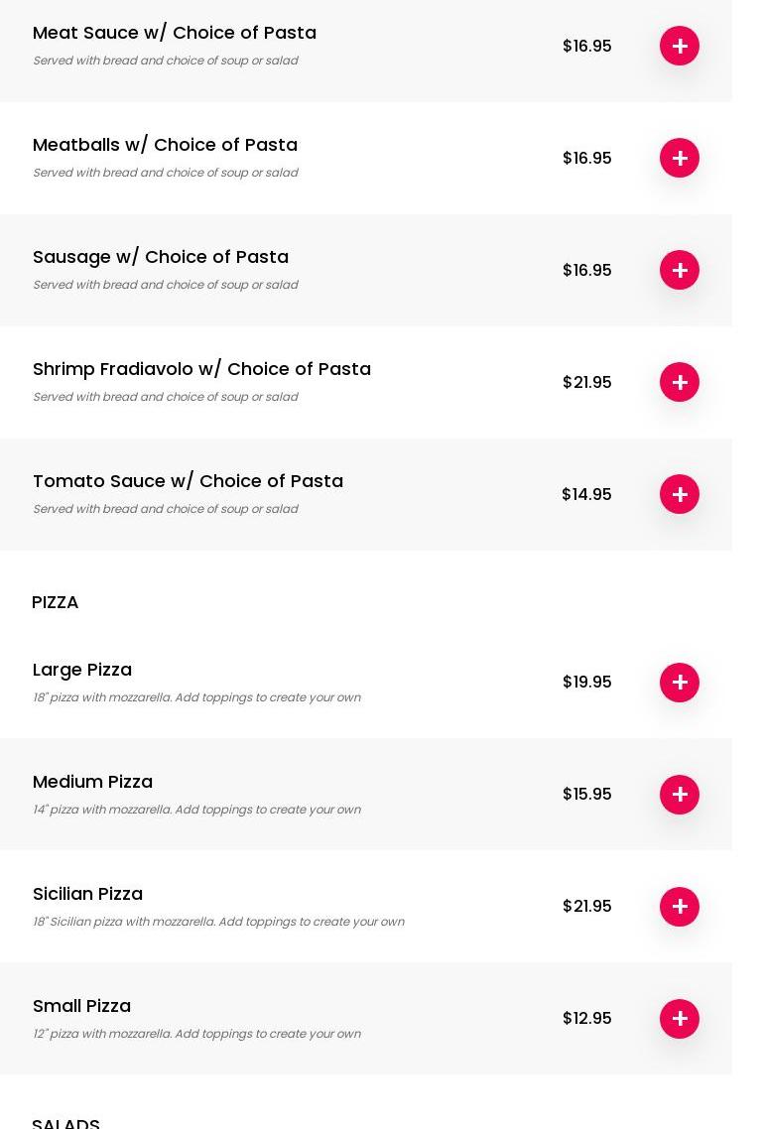This screenshot has height=1129, width=764.
Task: Click Meatballs w/ Choice of Pasta title
Action: pyautogui.click(x=165, y=145)
